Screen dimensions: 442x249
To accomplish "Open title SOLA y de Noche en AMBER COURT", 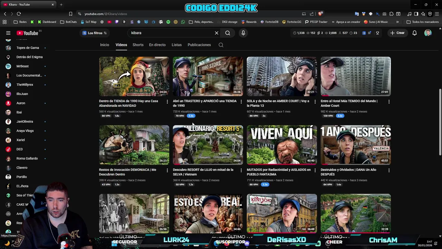I will click(x=278, y=103).
